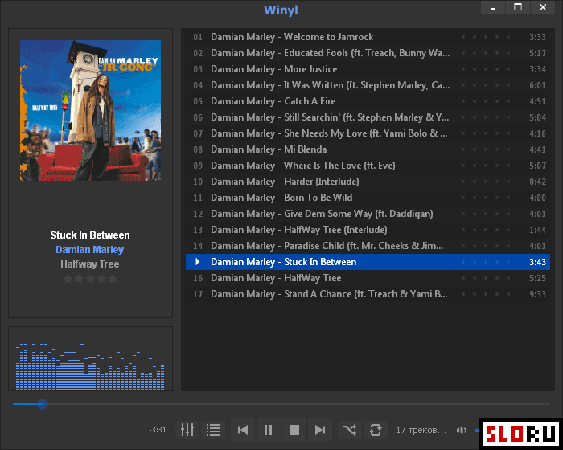Click the Halfway Tree album cover
The height and width of the screenshot is (450, 563).
90,111
